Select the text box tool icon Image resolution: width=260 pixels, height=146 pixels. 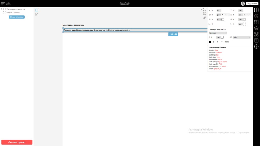(x=205, y=13)
